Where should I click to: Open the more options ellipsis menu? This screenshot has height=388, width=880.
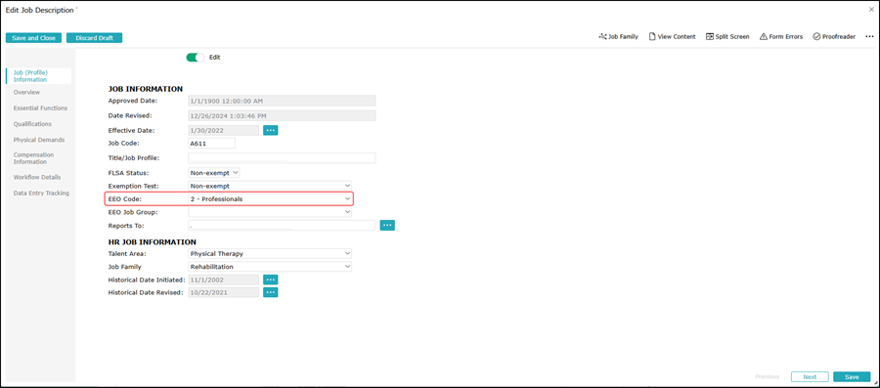click(x=869, y=36)
